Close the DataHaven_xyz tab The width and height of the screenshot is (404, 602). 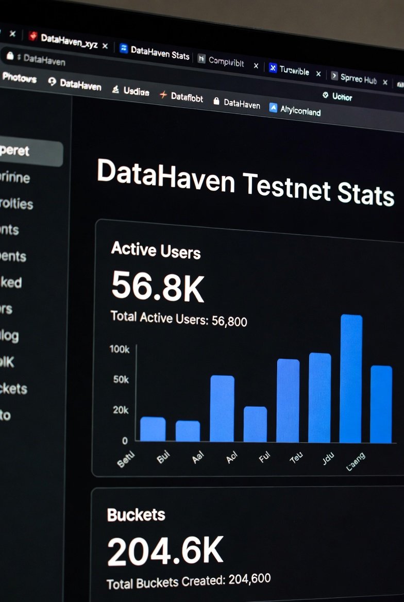tap(105, 46)
